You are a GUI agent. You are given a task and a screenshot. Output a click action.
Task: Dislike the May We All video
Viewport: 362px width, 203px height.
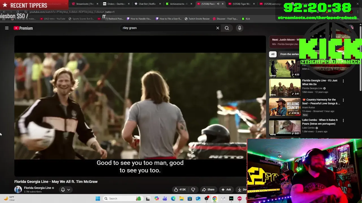(x=193, y=189)
